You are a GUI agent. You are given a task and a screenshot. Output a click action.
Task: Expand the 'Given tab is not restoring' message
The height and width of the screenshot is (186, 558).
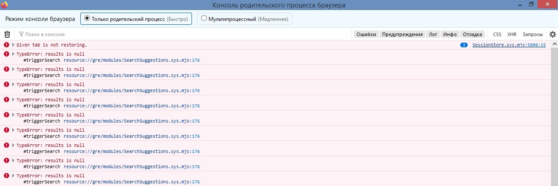13,45
